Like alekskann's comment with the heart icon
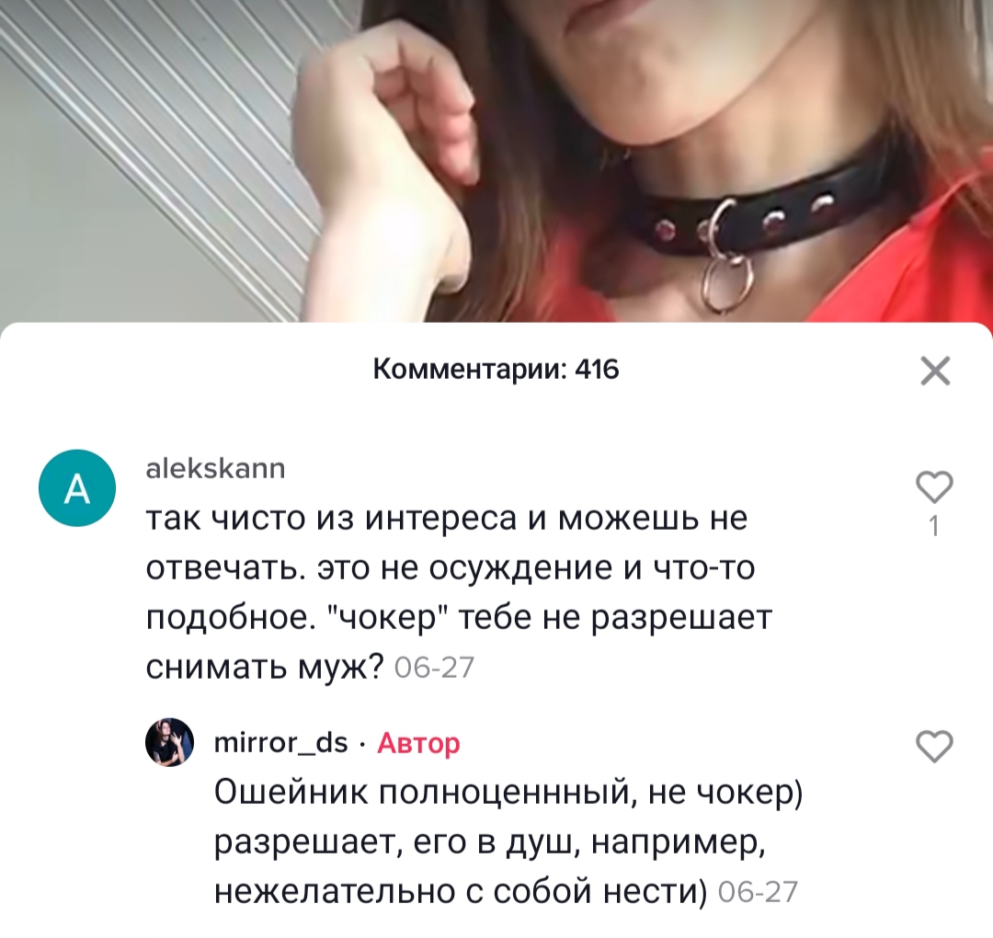Image resolution: width=993 pixels, height=938 pixels. [935, 487]
